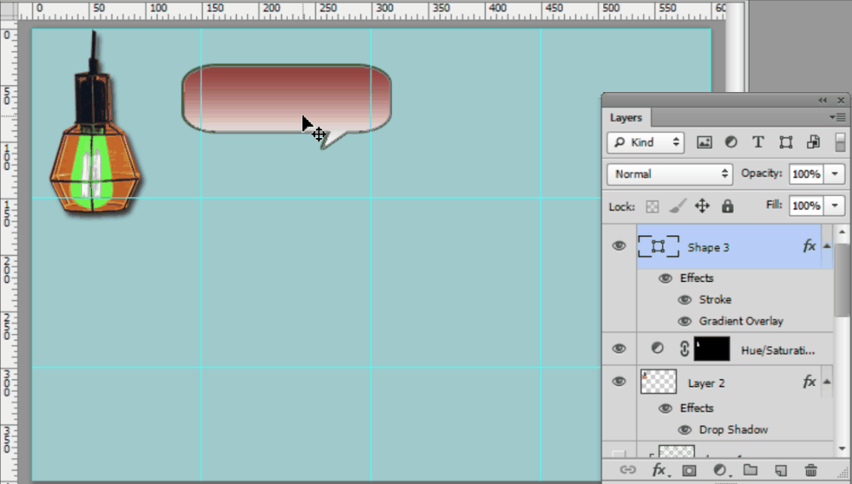Hide the Gradient Overlay effect
This screenshot has width=852, height=484.
pyautogui.click(x=685, y=321)
